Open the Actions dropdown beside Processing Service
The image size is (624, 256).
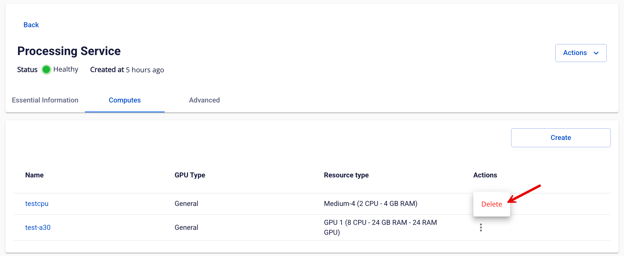click(581, 53)
